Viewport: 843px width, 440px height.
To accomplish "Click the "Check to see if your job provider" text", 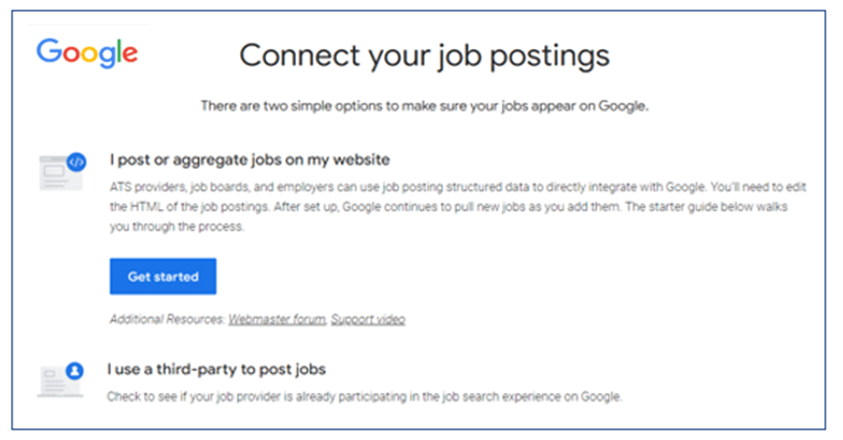I will coord(364,397).
